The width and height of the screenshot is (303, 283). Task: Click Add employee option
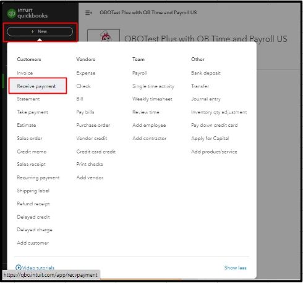[x=149, y=125]
